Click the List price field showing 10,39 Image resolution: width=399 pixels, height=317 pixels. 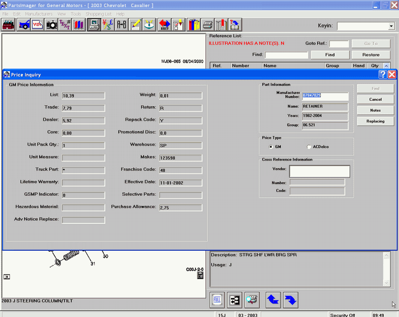[83, 96]
